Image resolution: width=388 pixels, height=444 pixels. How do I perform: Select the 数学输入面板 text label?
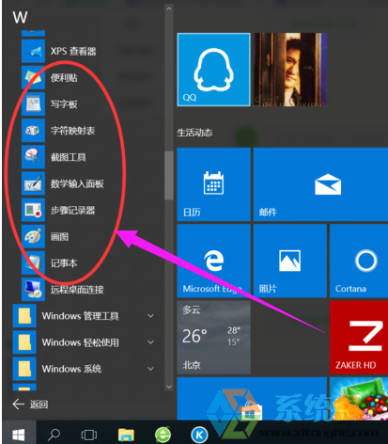[x=77, y=183]
